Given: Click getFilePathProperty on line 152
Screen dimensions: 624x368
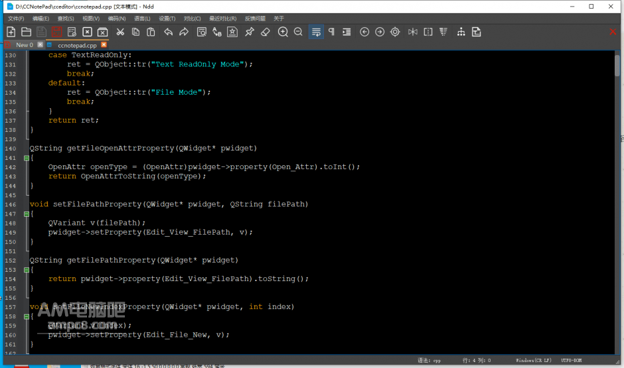Looking at the screenshot, I should click(x=111, y=261).
